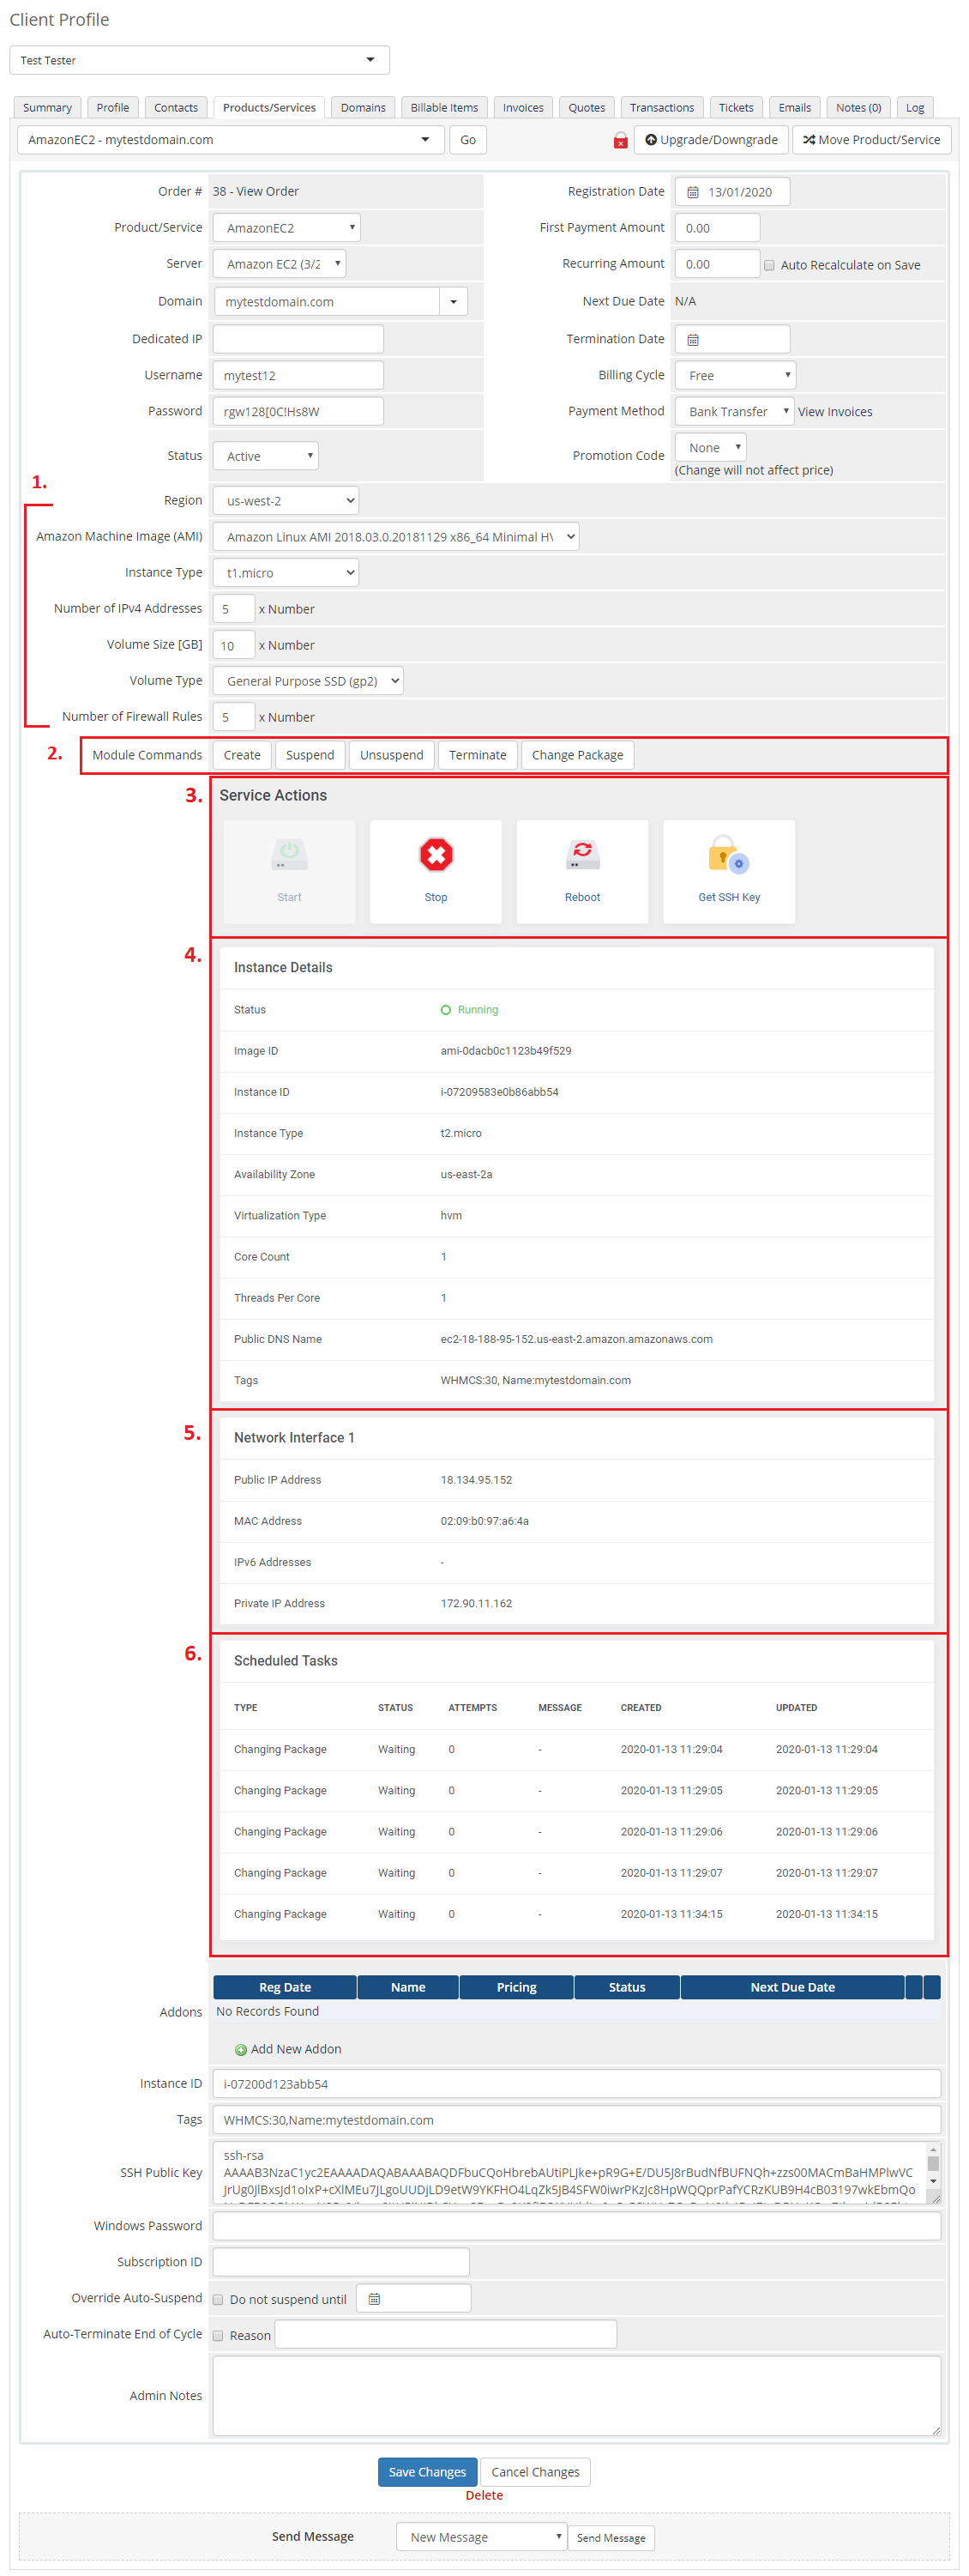The height and width of the screenshot is (2576, 969).
Task: Click into the Windows Password field
Action: [576, 2225]
